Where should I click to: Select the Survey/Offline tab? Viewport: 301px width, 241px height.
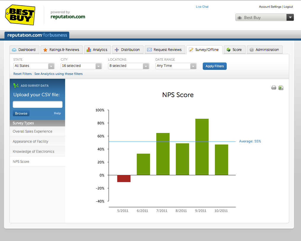tap(205, 50)
